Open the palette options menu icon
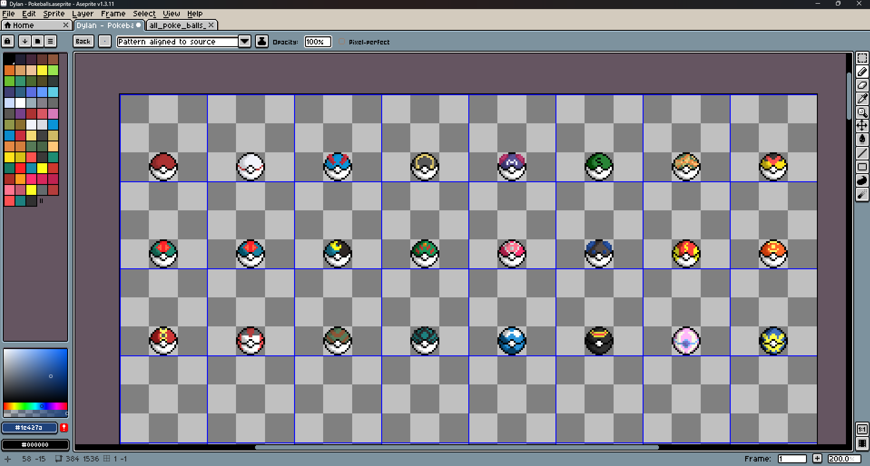 (x=50, y=41)
